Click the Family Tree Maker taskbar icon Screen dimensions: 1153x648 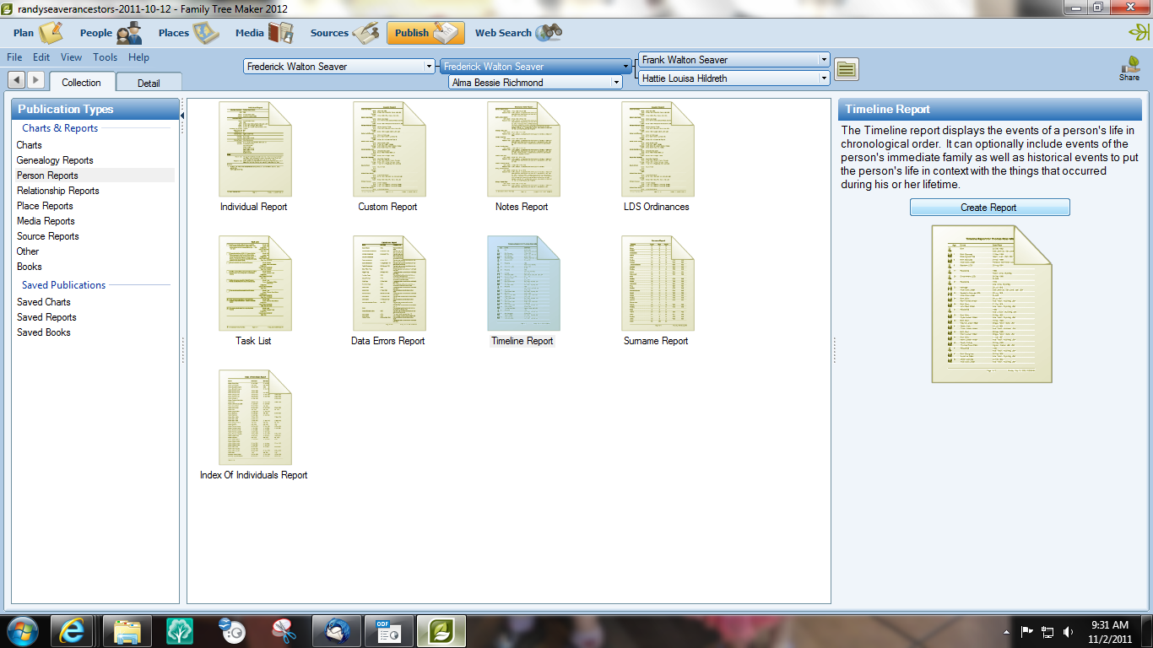[441, 631]
